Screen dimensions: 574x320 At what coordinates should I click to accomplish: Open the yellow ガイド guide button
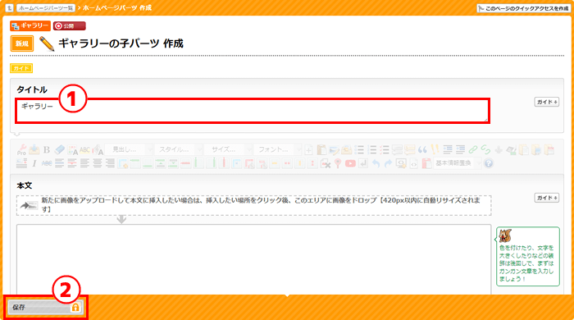pyautogui.click(x=21, y=68)
